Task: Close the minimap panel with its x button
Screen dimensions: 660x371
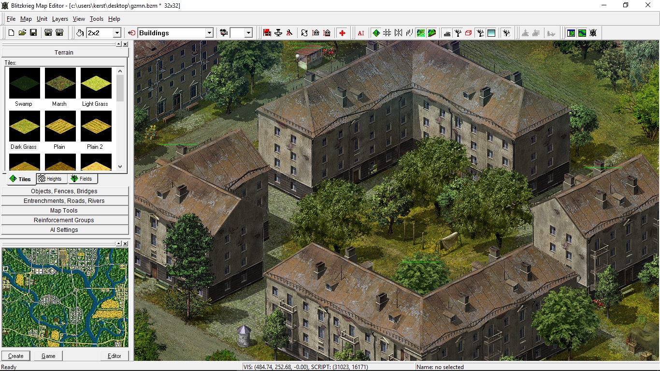Action: coord(125,243)
